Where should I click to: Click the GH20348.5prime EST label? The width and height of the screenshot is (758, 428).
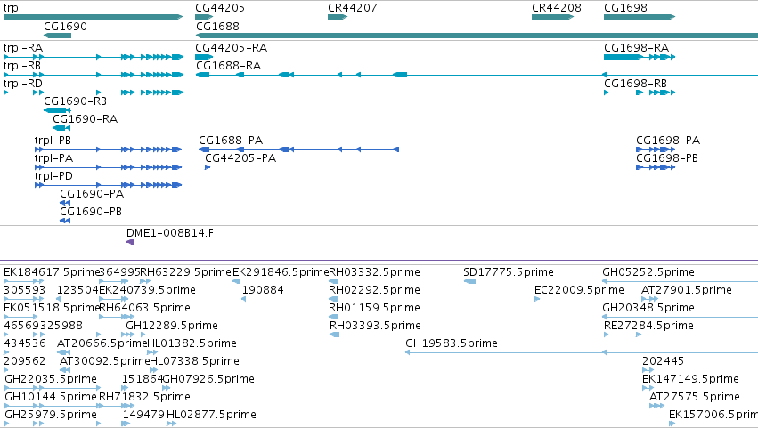[x=648, y=308]
